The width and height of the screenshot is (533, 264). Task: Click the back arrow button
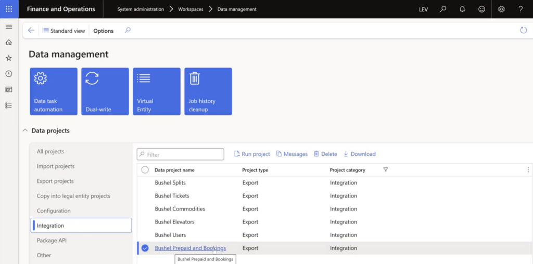click(31, 31)
